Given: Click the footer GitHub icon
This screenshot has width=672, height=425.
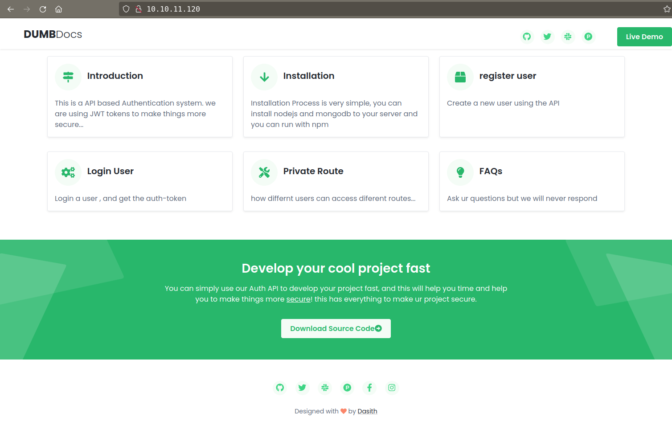Looking at the screenshot, I should [280, 388].
